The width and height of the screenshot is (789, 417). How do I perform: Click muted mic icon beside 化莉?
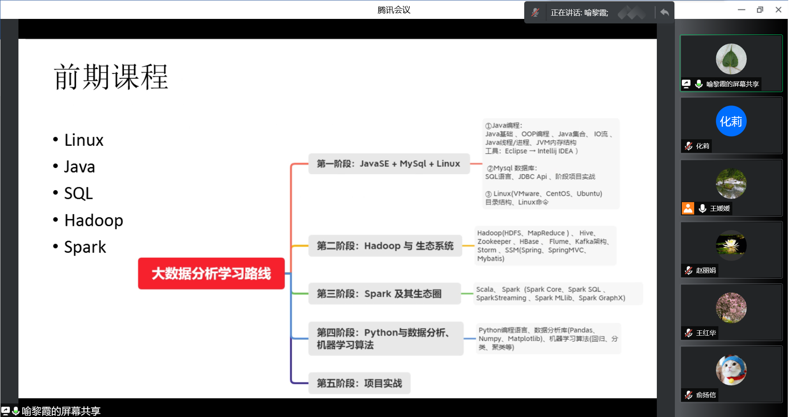tap(688, 146)
